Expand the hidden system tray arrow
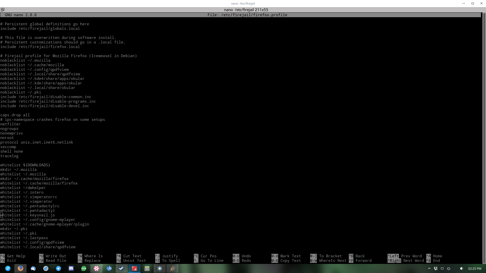Viewport: 486px width, 273px height. 429,268
